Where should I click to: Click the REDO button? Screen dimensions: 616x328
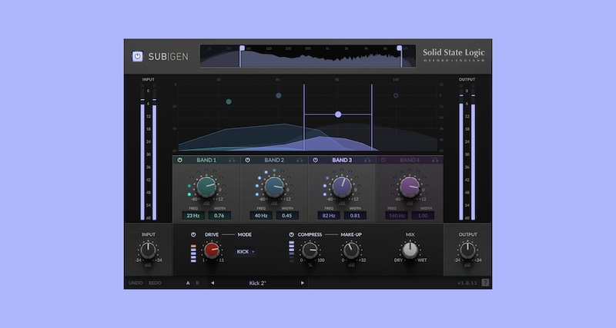[x=155, y=283]
